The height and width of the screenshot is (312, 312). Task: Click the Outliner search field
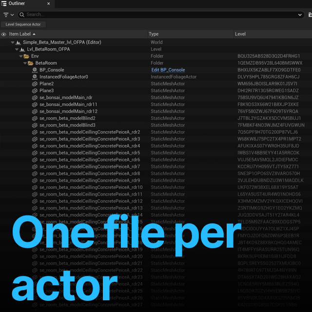(x=161, y=15)
